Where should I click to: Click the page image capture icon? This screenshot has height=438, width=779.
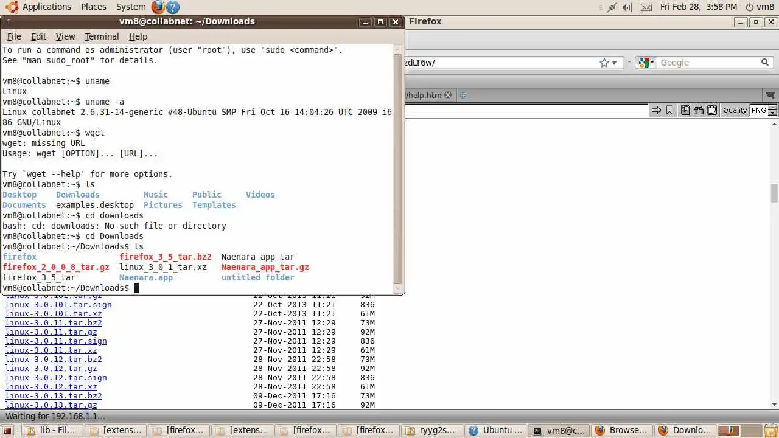[x=685, y=110]
